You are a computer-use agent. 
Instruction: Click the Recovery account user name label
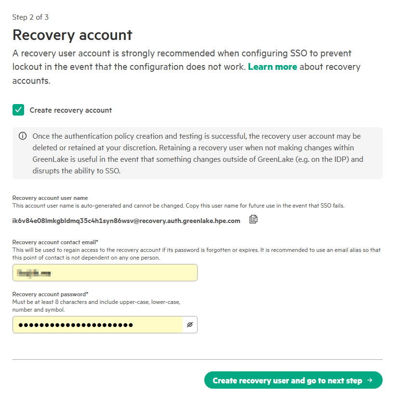[50, 198]
